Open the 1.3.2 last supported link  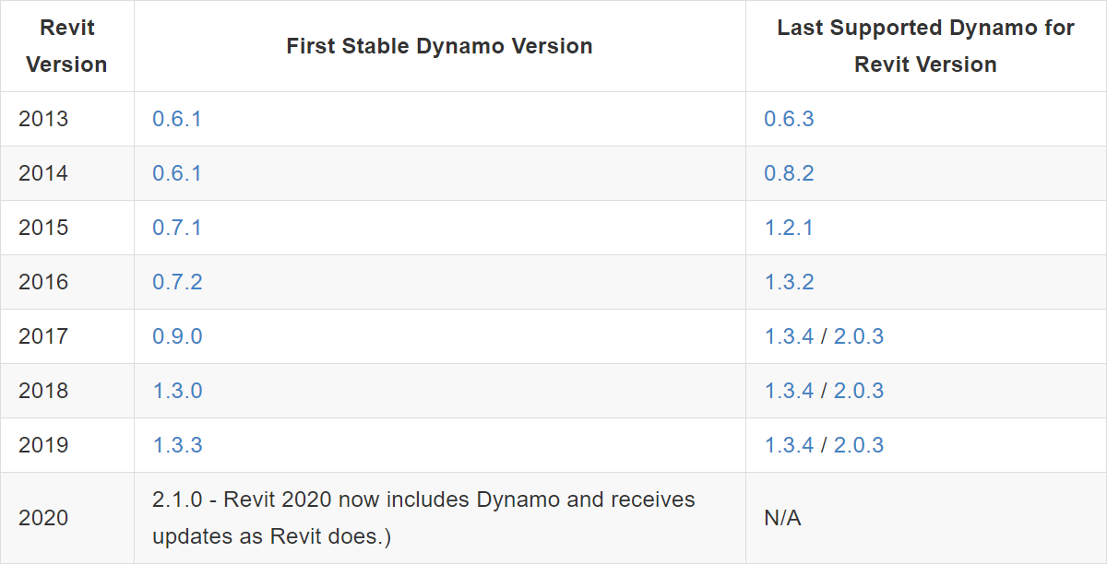pyautogui.click(x=789, y=282)
